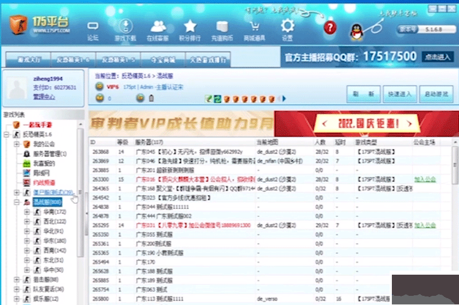Click left arrow on 国庆钜惠 banner
Image resolution: width=459 pixels, height=305 pixels.
click(324, 124)
